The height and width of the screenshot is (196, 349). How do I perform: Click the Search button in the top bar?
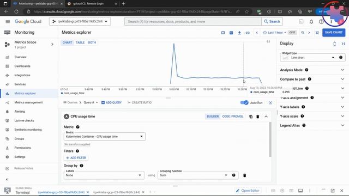(x=272, y=22)
